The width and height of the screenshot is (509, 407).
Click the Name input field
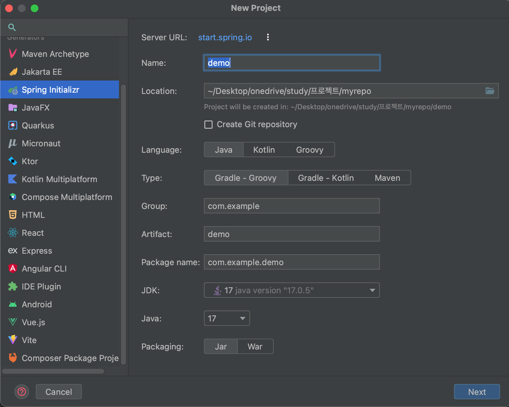292,63
